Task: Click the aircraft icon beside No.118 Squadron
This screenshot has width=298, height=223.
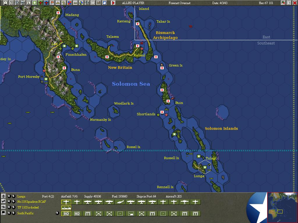Action: pyautogui.click(x=3, y=202)
